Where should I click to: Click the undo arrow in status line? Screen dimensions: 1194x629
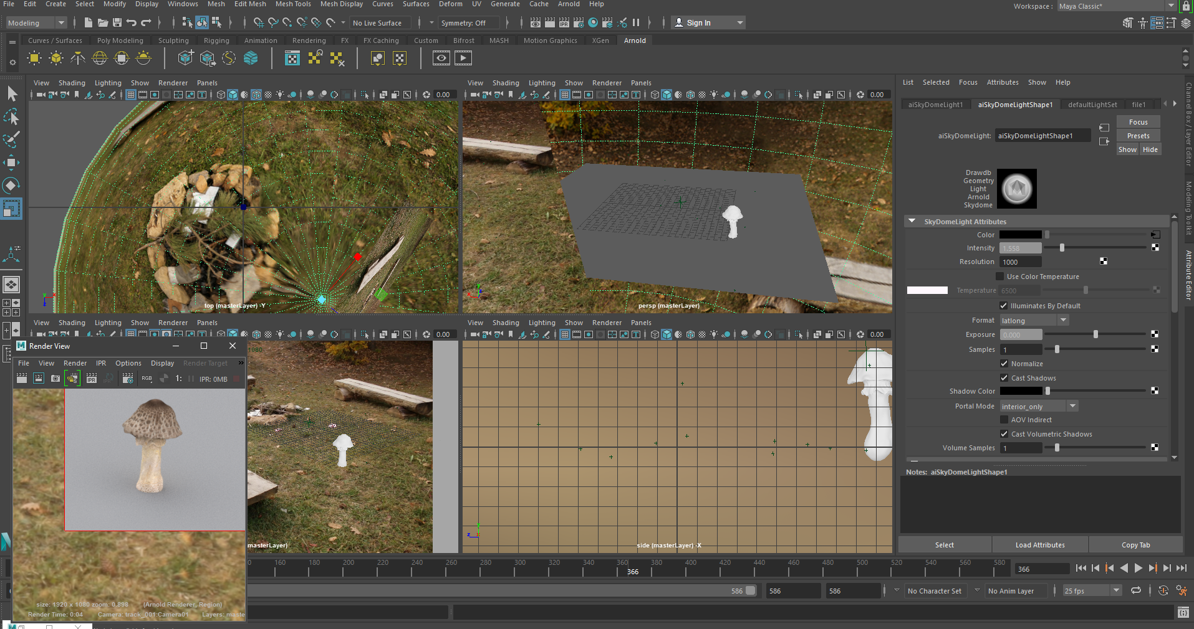[x=132, y=23]
